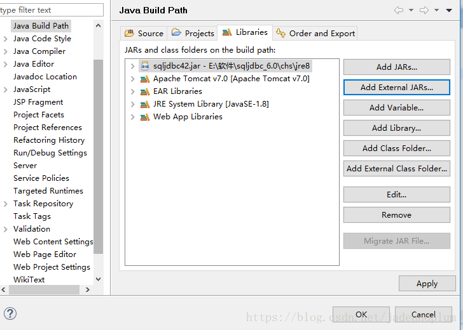Open the back history dropdown arrow
This screenshot has height=330, width=463.
pos(411,10)
